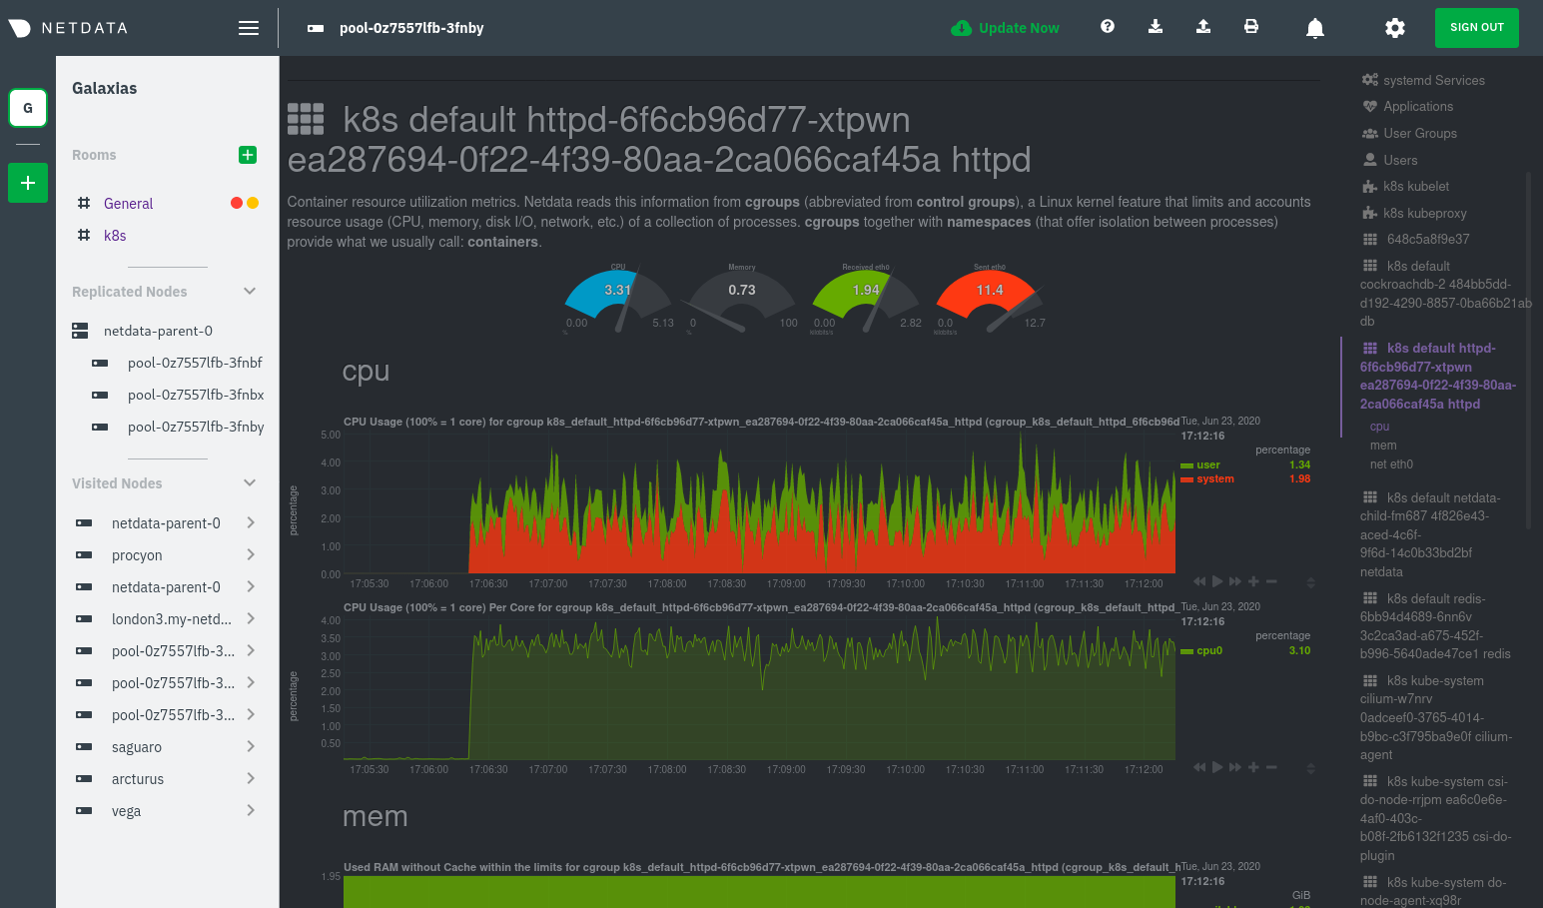The image size is (1543, 908).
Task: Open the hamburger menu in the header
Action: [x=249, y=28]
